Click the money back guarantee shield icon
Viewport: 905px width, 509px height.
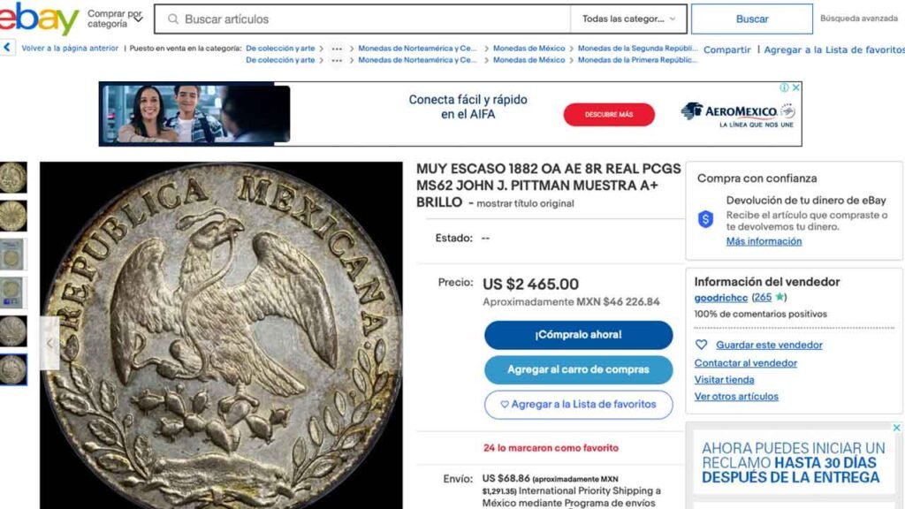tap(705, 219)
